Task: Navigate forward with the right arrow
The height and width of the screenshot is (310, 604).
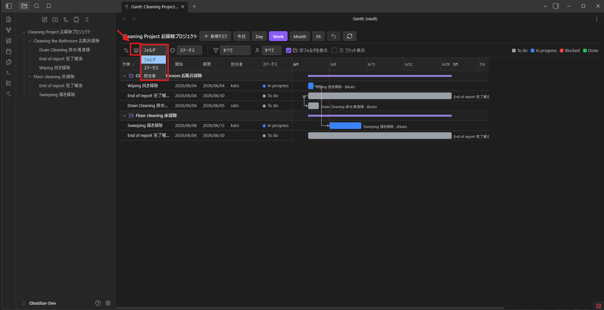Action: [133, 19]
